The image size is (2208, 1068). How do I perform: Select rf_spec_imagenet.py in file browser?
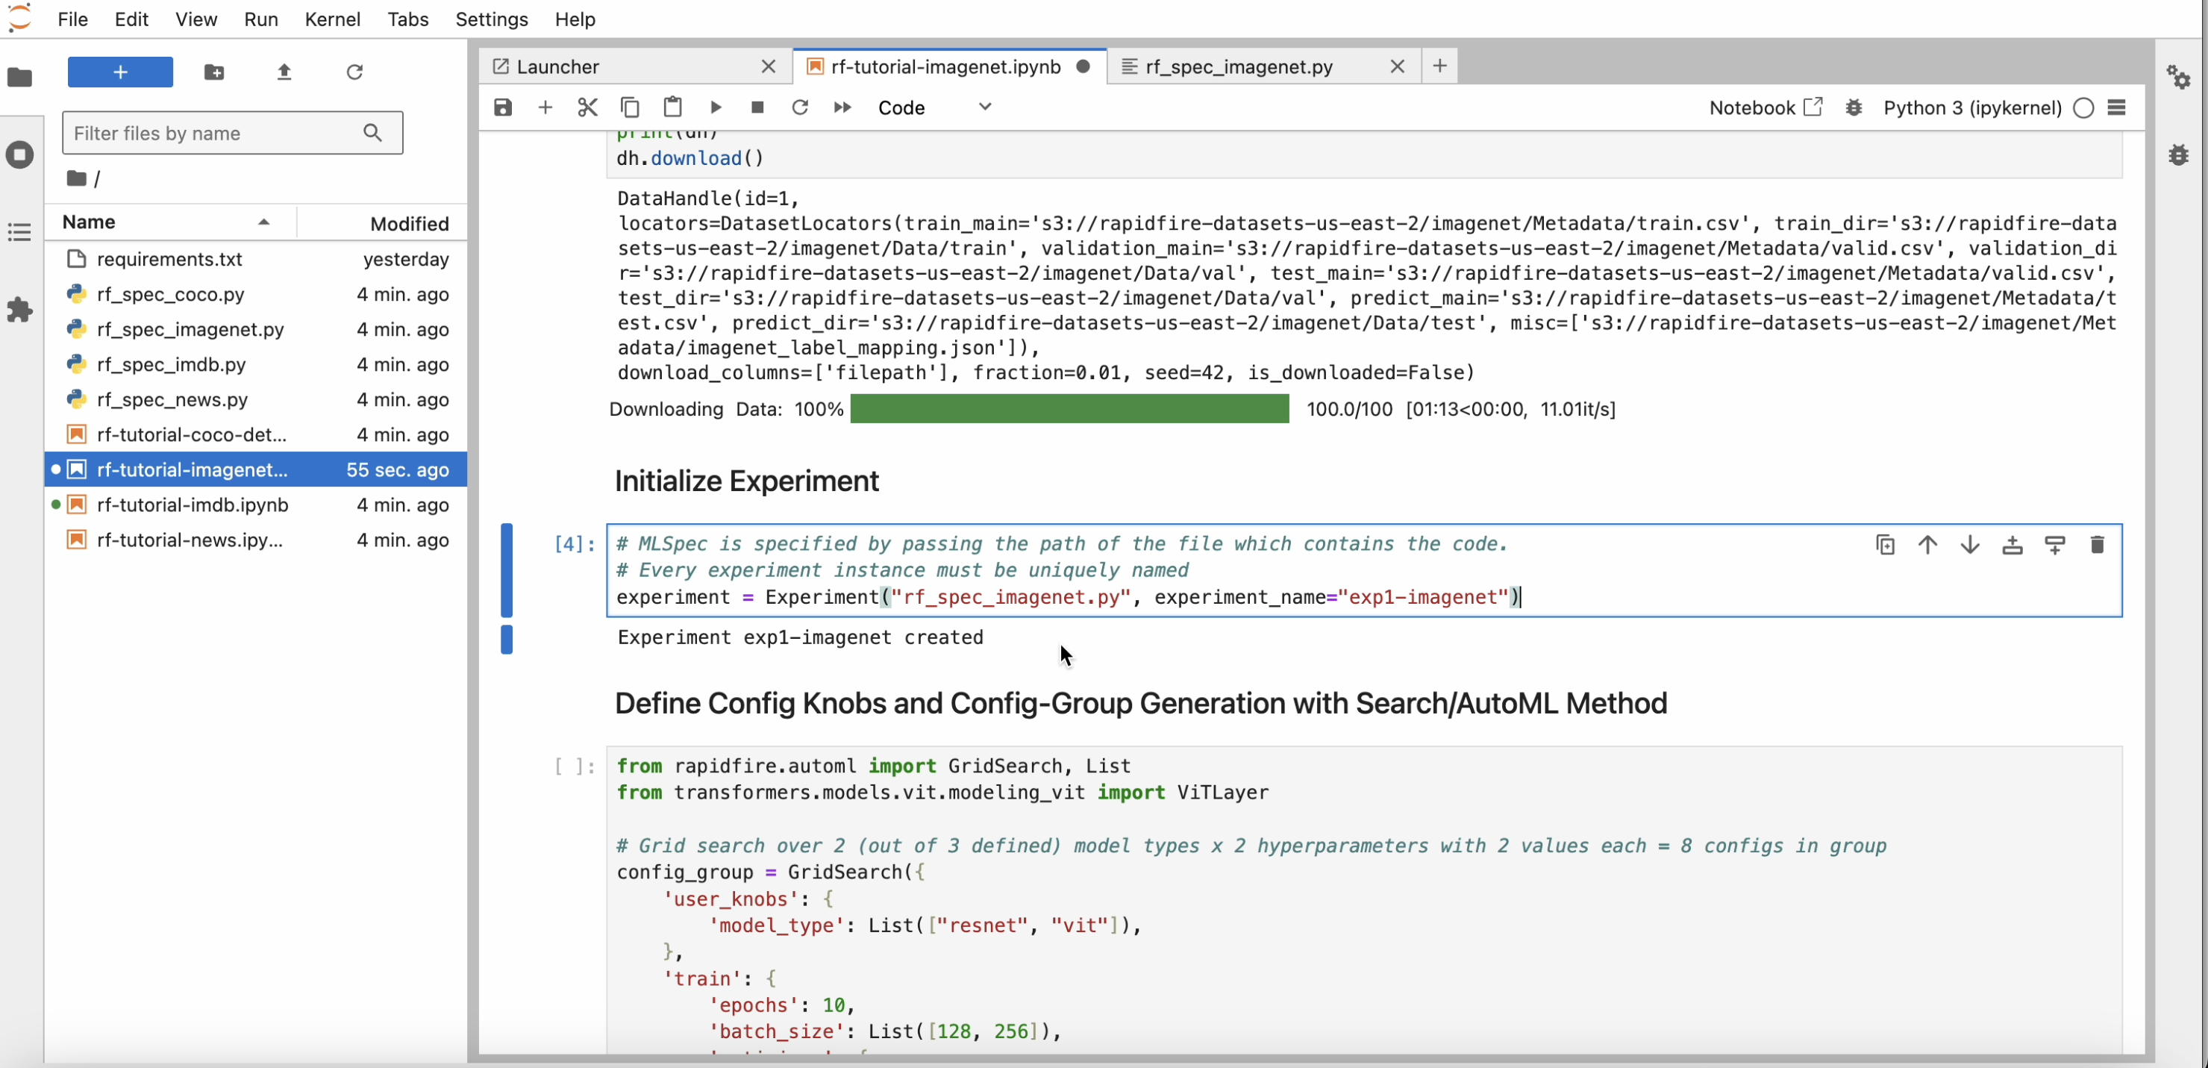point(255,329)
